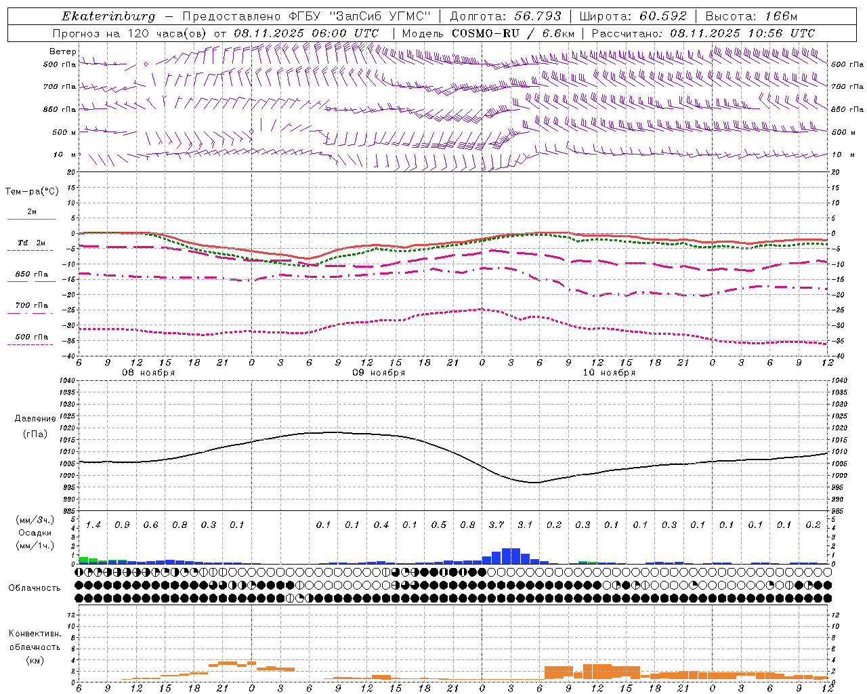Click the "Облачность" cloud cover label

coord(35,588)
